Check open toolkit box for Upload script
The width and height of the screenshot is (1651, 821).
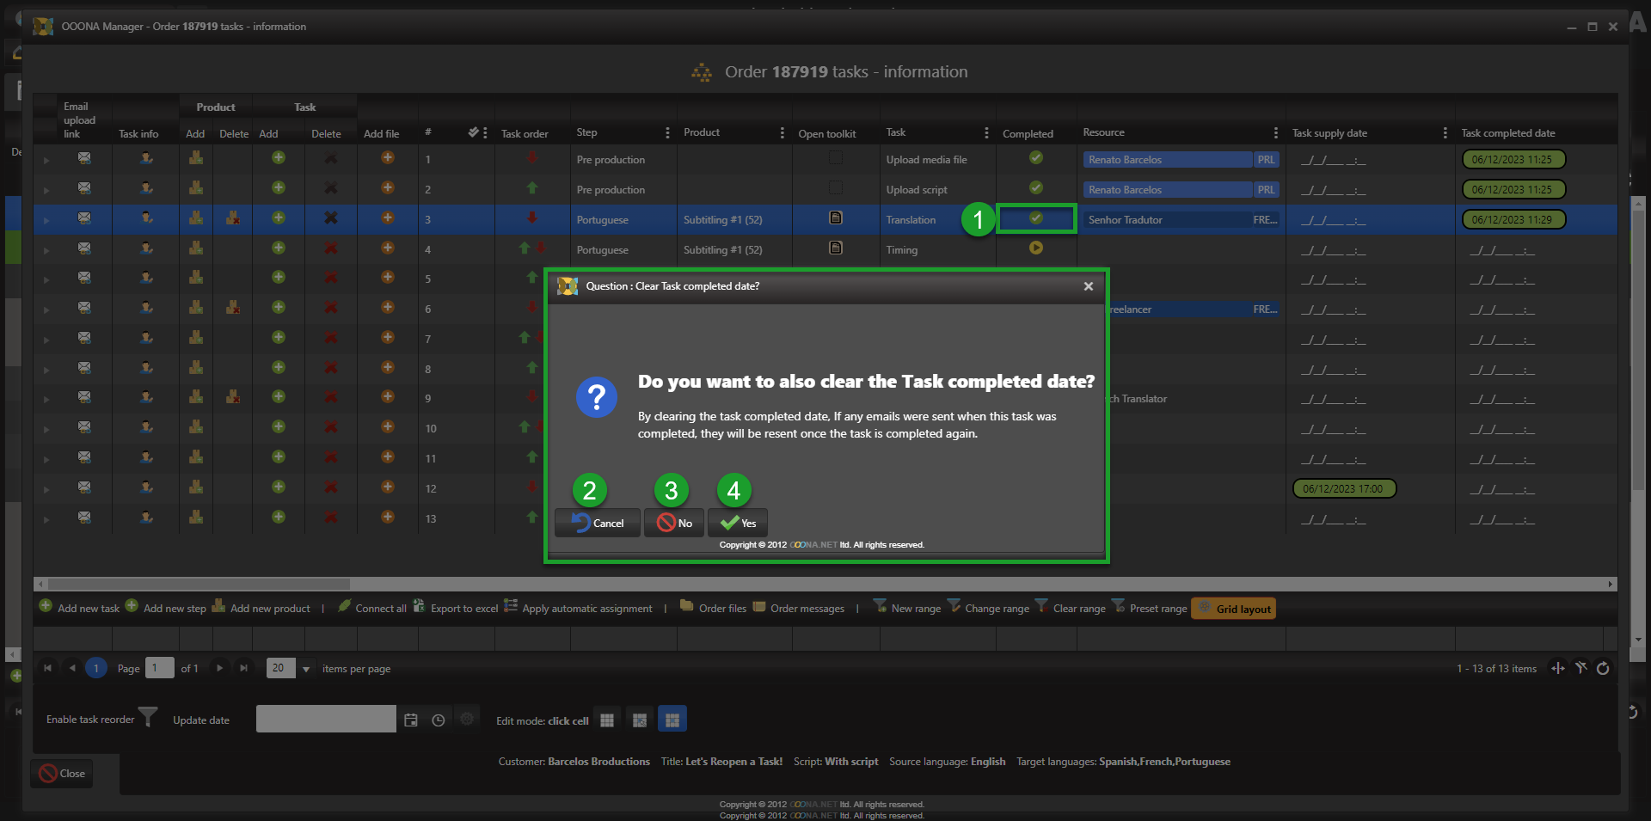click(x=835, y=188)
